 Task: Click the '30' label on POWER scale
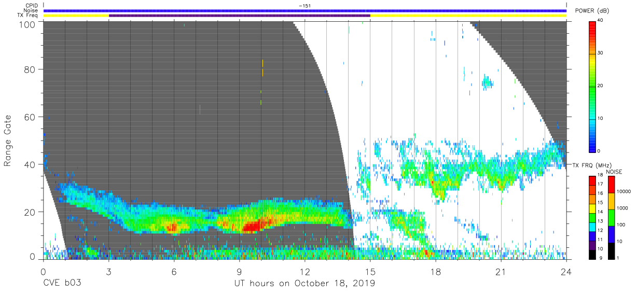coord(601,53)
